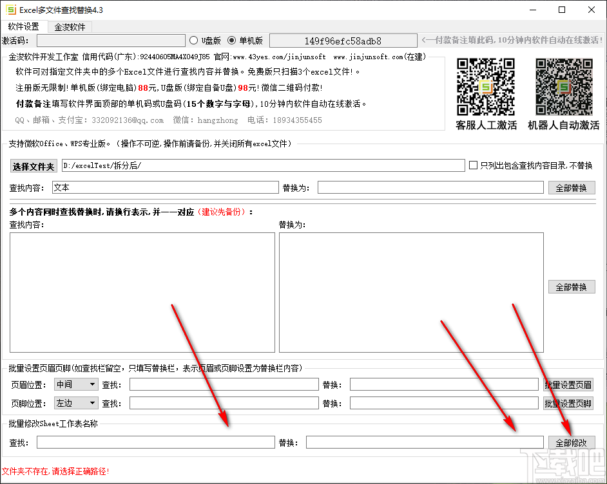Open the 页脚位置 dropdown showing 左边

(x=75, y=404)
